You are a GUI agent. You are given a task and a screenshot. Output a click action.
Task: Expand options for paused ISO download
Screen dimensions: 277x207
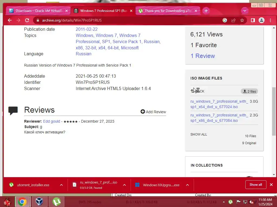coord(124,185)
